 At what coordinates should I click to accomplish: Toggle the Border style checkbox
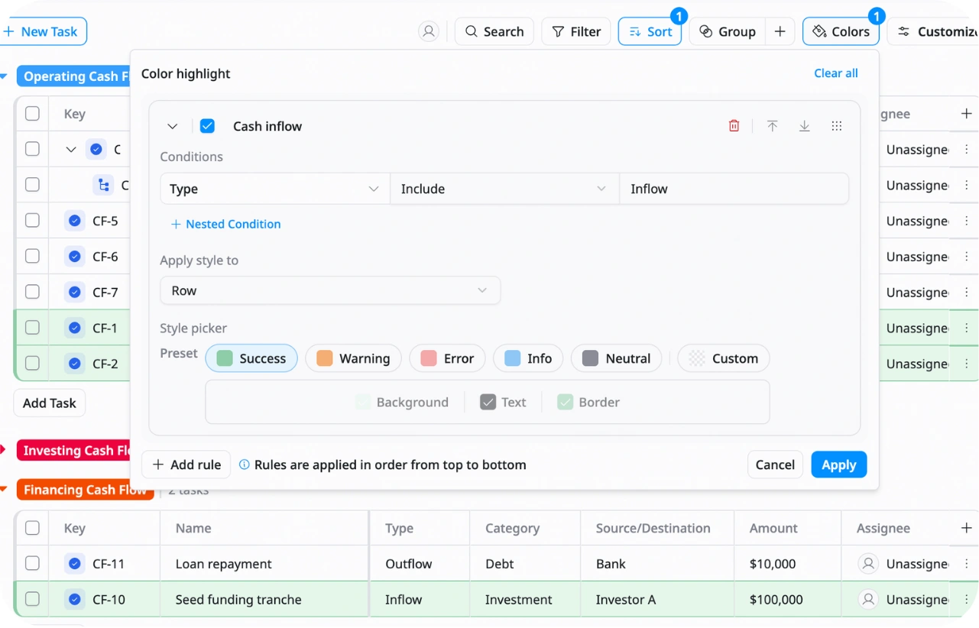click(565, 402)
